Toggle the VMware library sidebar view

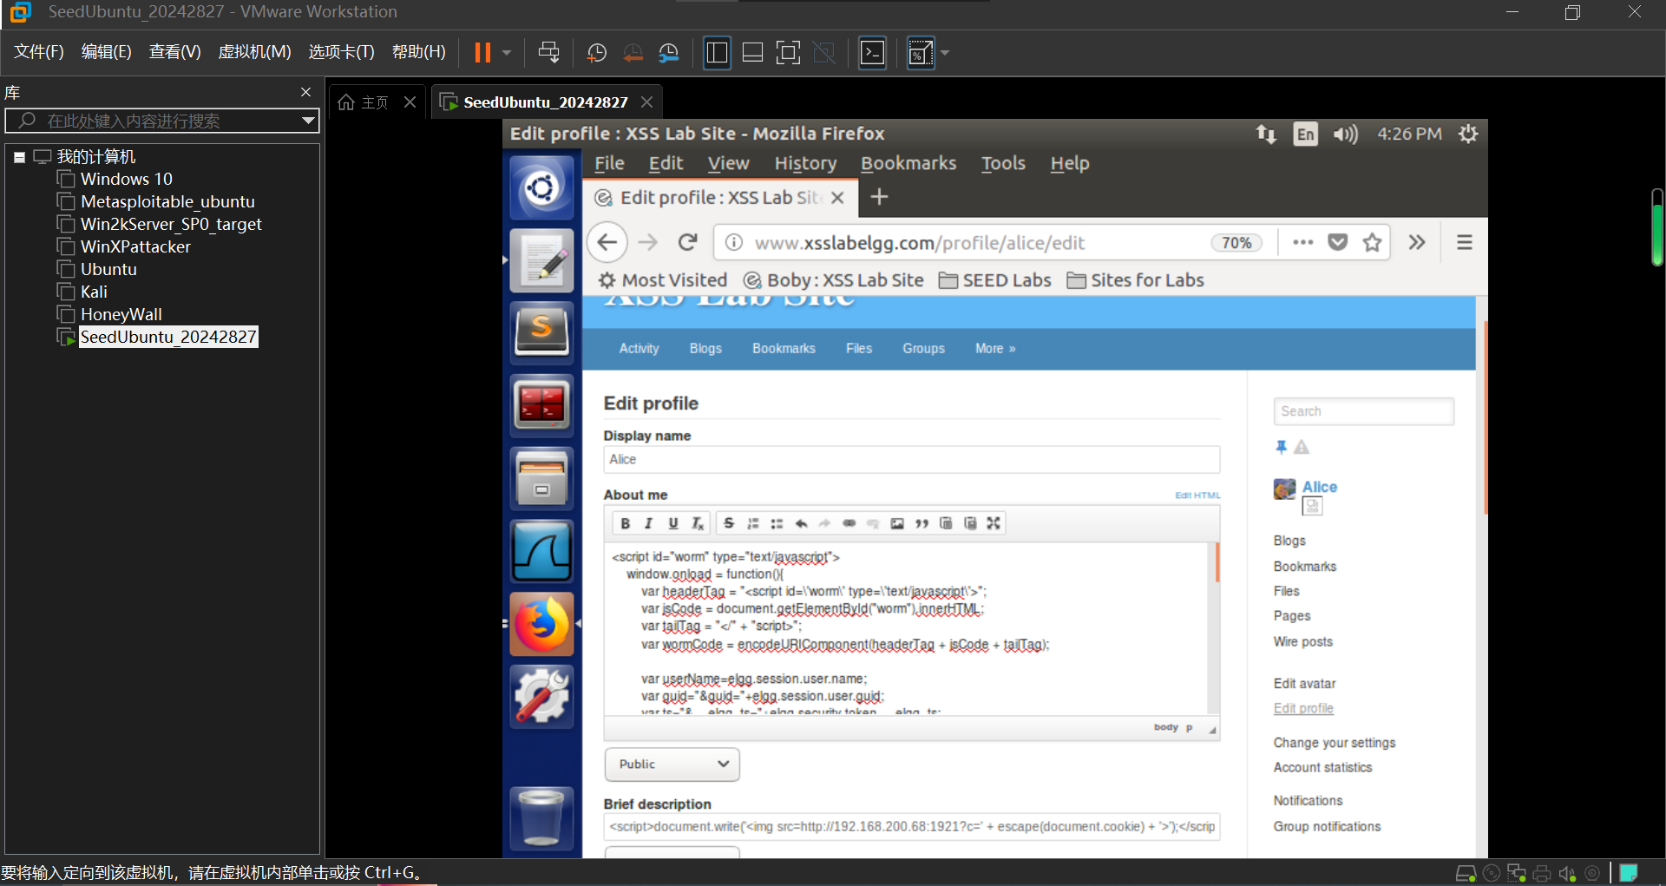tap(717, 53)
